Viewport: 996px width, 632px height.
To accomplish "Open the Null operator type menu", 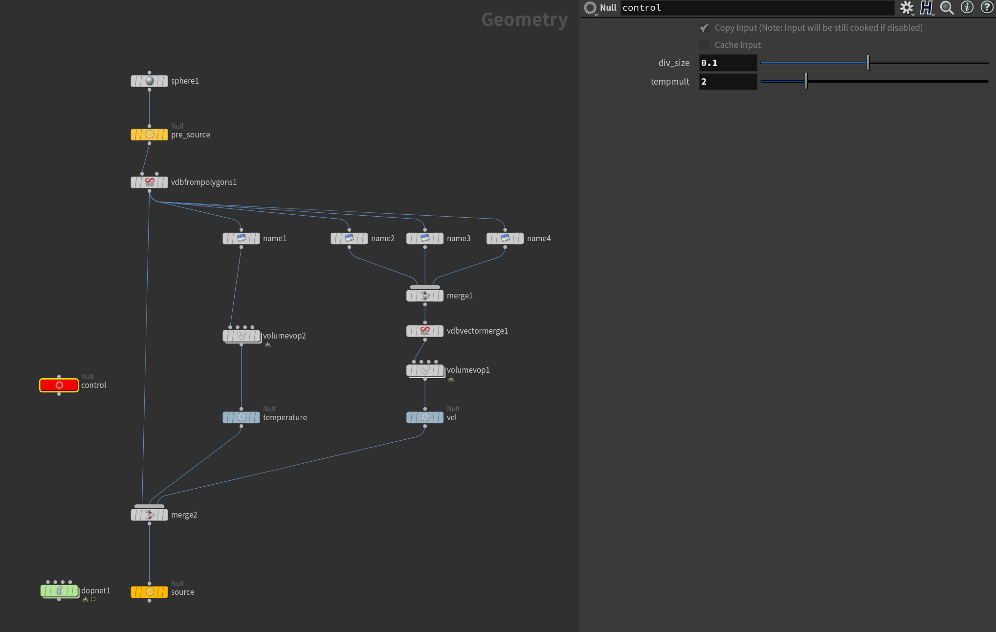I will pyautogui.click(x=591, y=8).
